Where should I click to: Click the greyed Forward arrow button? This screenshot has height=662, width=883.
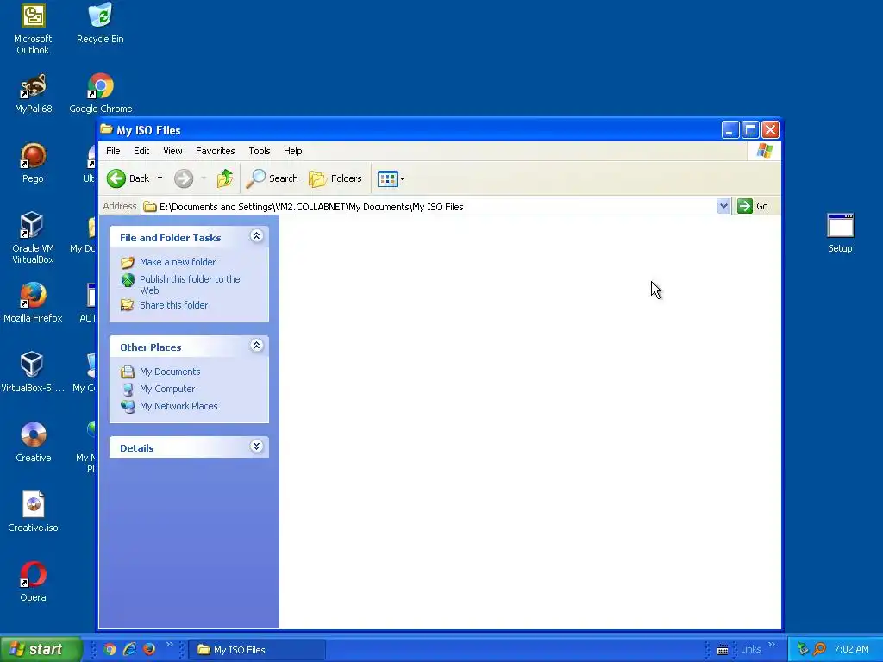tap(184, 178)
